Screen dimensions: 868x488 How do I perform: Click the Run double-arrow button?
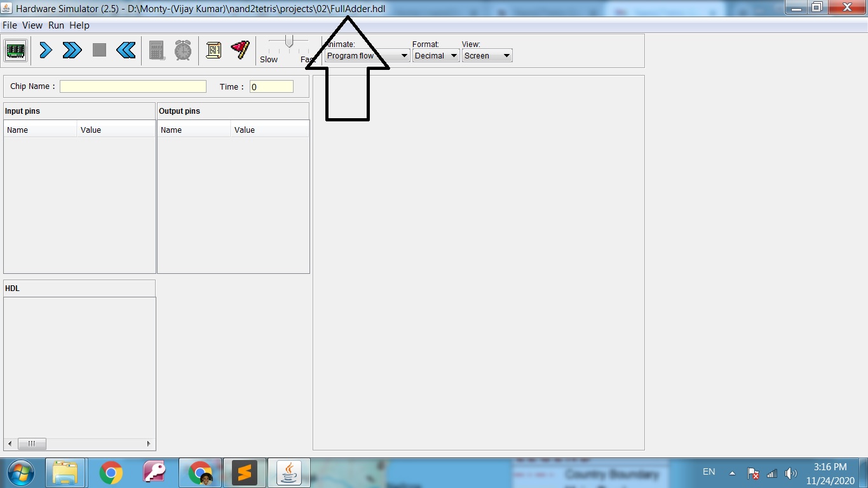tap(72, 50)
